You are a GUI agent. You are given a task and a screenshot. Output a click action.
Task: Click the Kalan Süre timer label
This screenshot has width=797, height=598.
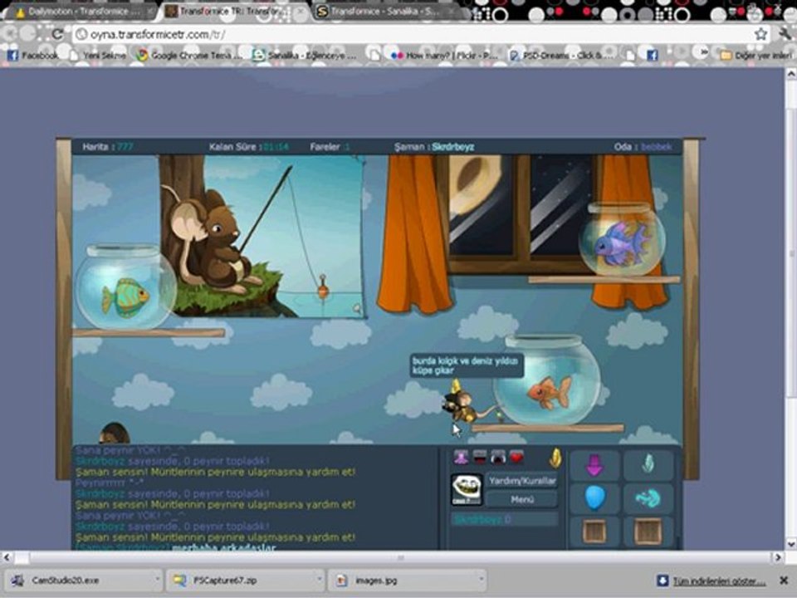[249, 147]
